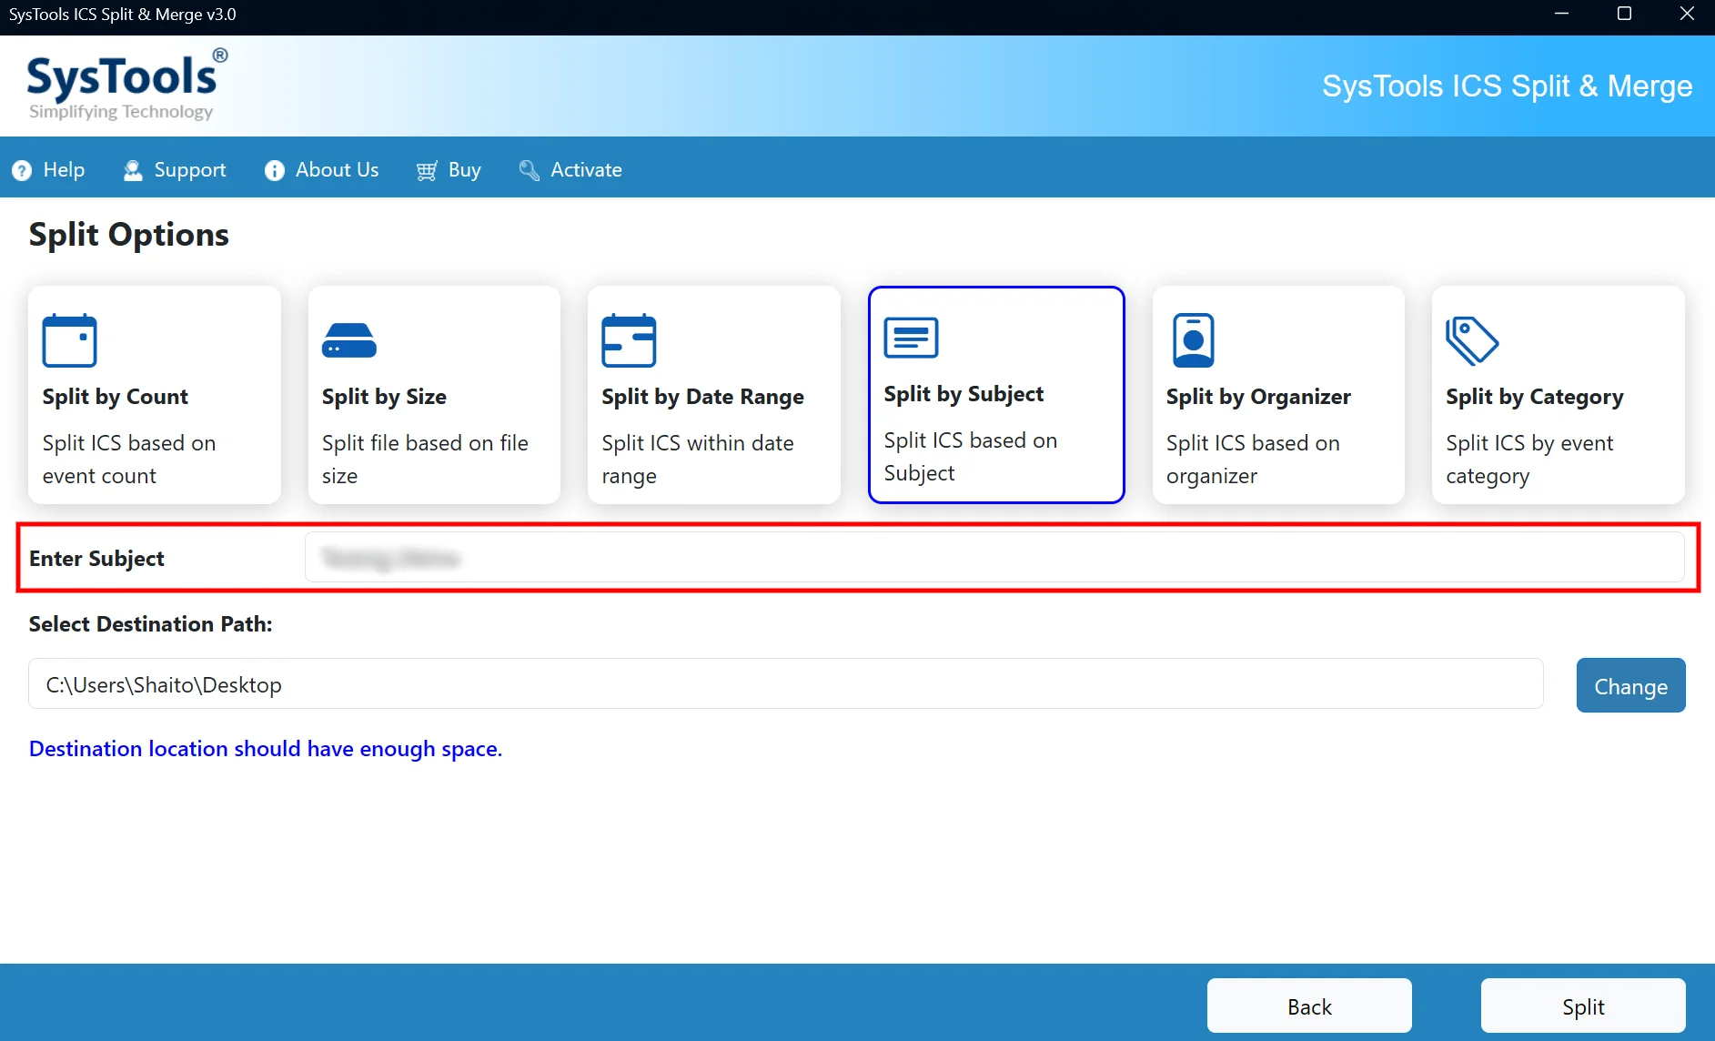
Task: Open the About Us menu item
Action: 321,170
